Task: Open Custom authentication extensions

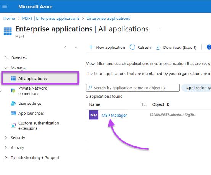Action: coord(39,126)
